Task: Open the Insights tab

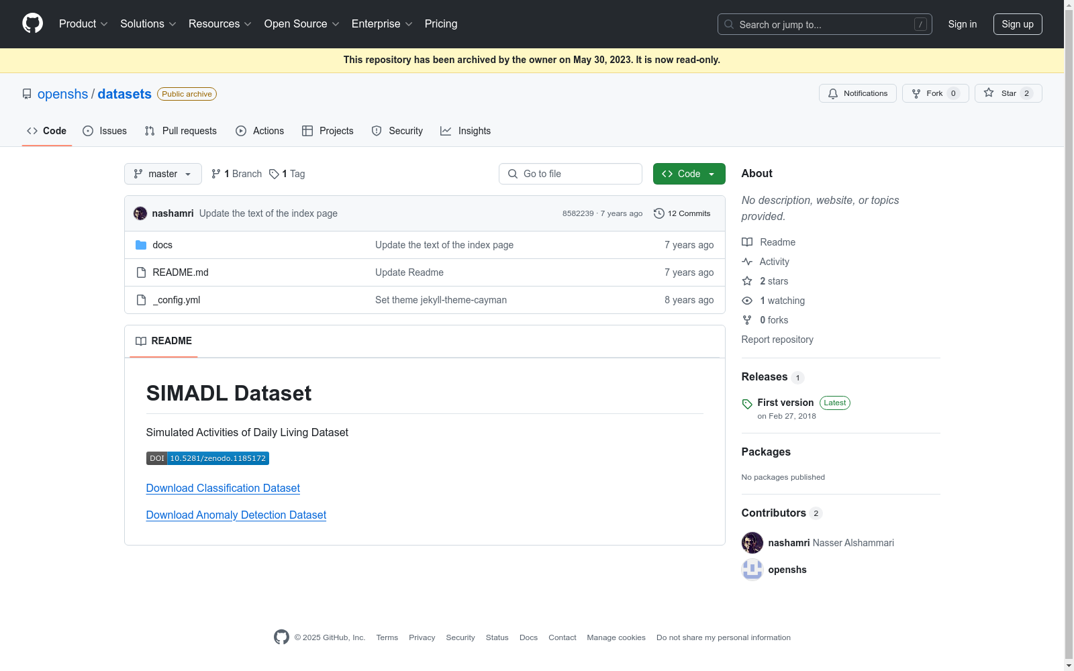Action: click(x=465, y=131)
